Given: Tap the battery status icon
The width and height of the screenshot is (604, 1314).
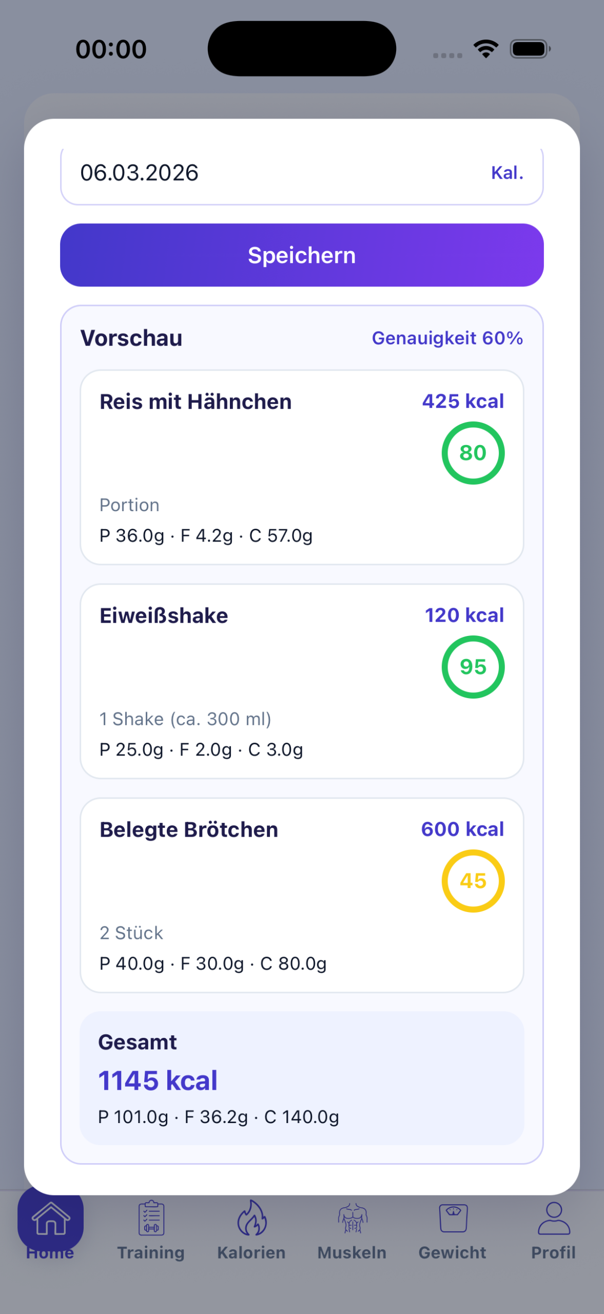Looking at the screenshot, I should point(530,49).
